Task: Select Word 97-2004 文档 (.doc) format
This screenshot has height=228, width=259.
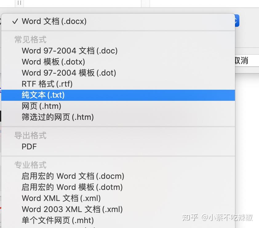Action: click(x=69, y=51)
